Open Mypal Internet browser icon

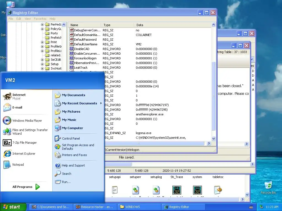pos(7,96)
